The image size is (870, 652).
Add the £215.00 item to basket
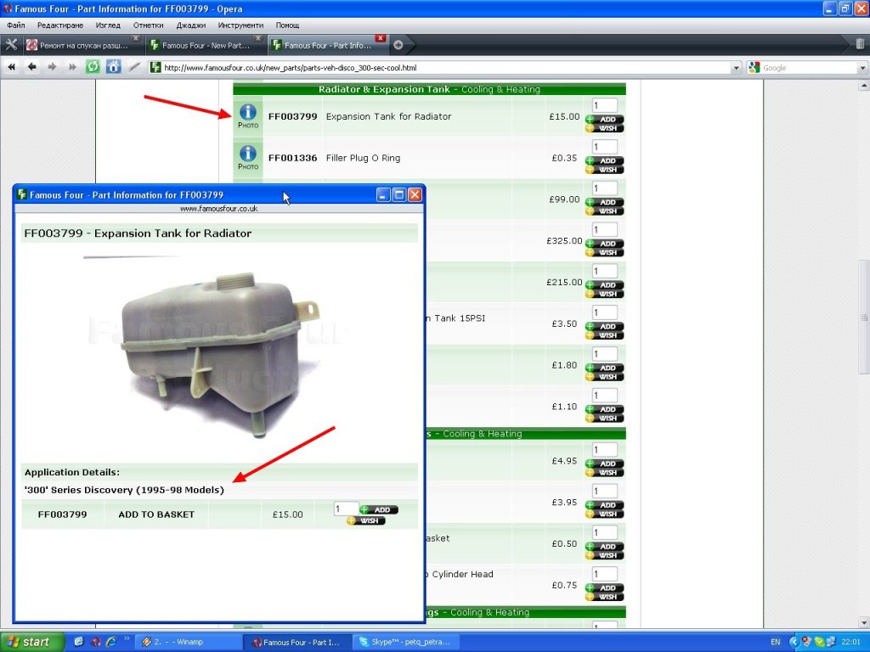click(605, 285)
